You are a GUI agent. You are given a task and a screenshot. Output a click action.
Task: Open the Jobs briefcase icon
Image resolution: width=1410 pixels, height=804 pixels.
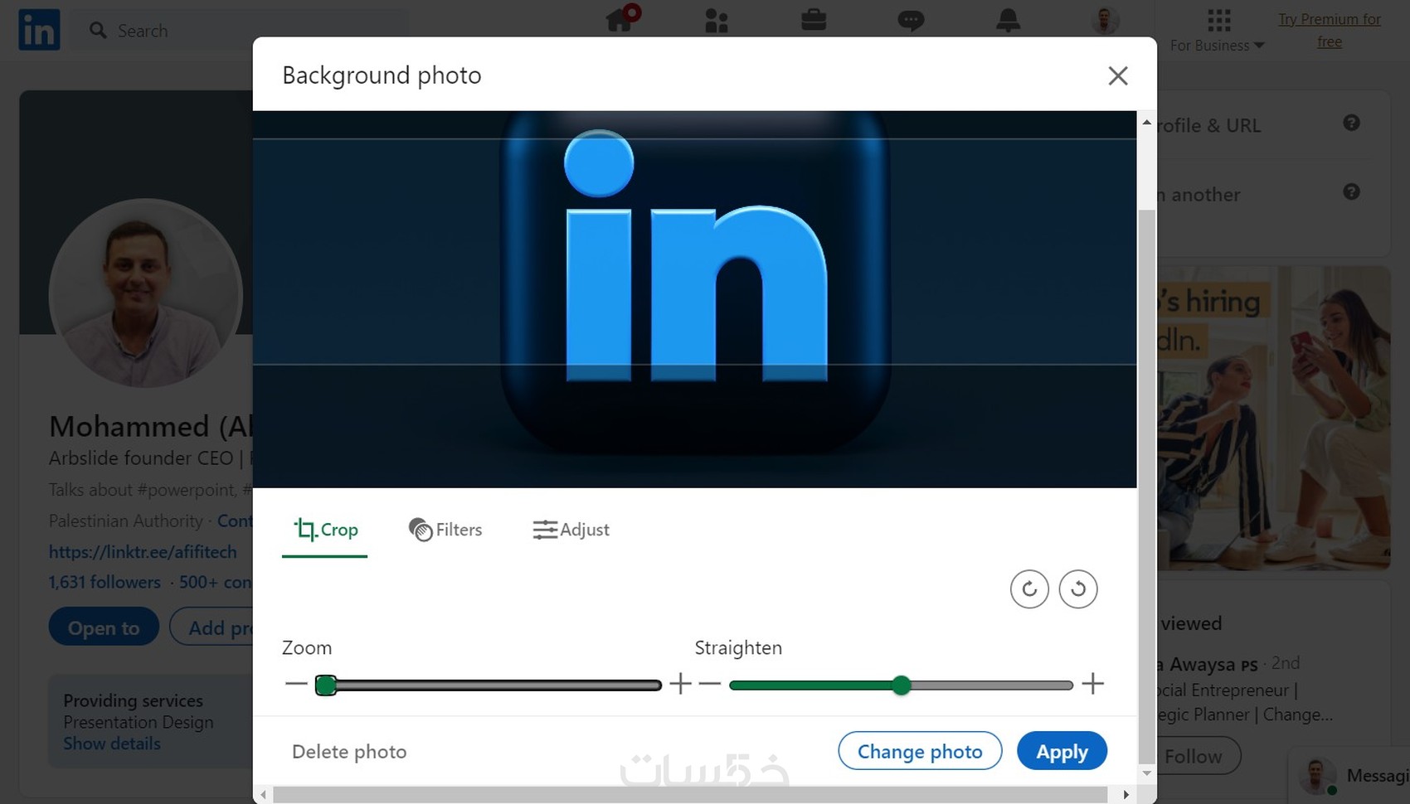point(814,19)
